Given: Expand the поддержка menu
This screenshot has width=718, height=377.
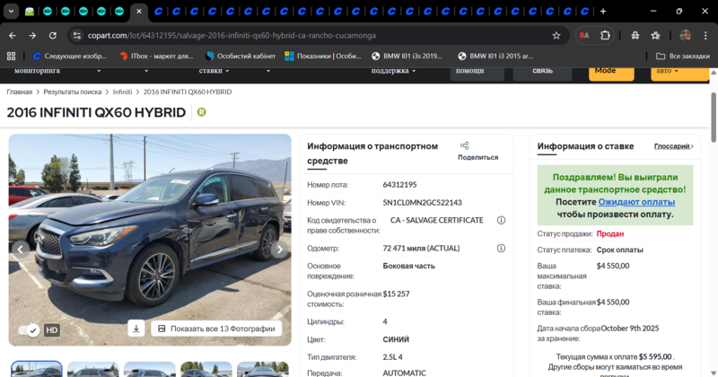Looking at the screenshot, I should point(393,71).
